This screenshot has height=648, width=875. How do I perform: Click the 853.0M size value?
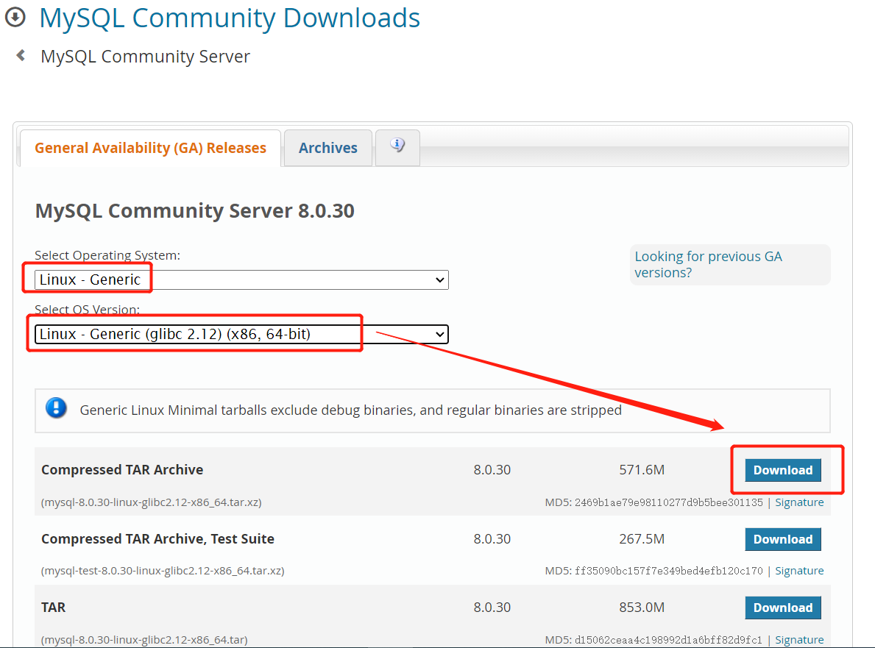coord(642,608)
